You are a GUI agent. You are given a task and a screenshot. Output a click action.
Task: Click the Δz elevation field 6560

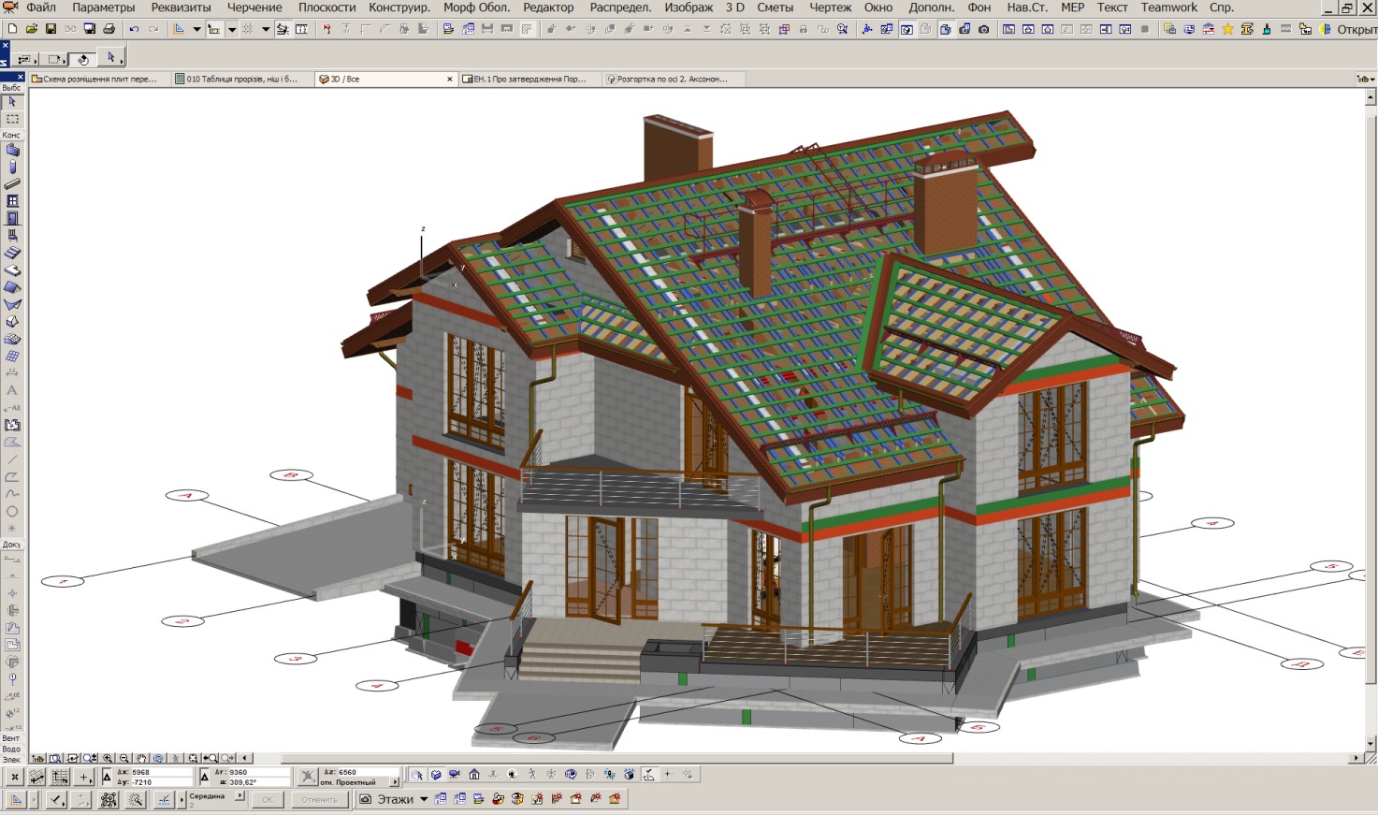click(368, 773)
